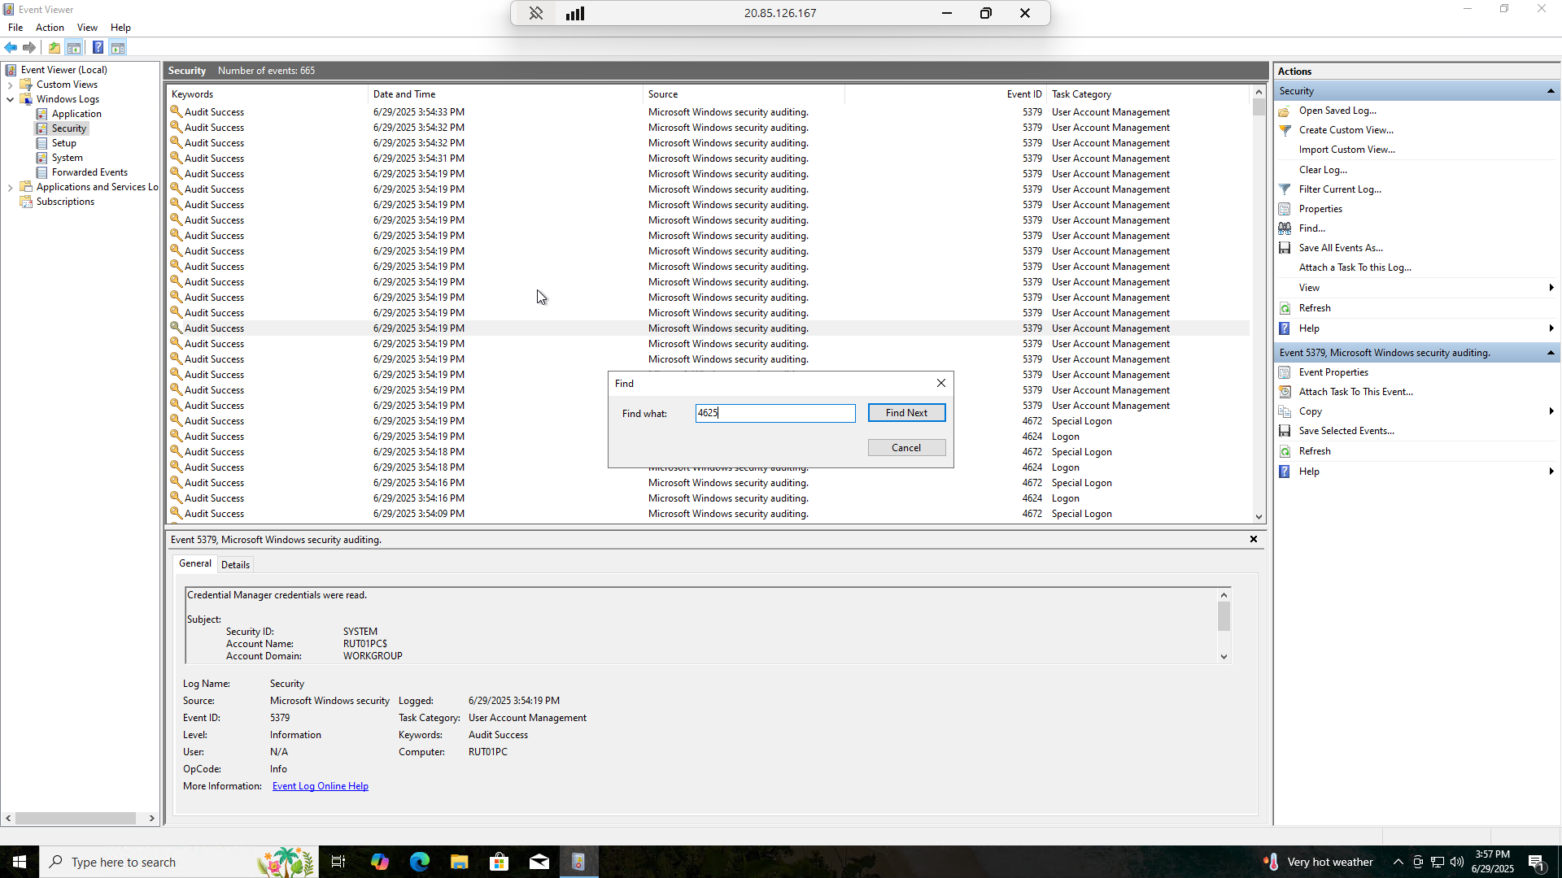
Task: Click the Create Custom View funnel icon
Action: point(1285,130)
